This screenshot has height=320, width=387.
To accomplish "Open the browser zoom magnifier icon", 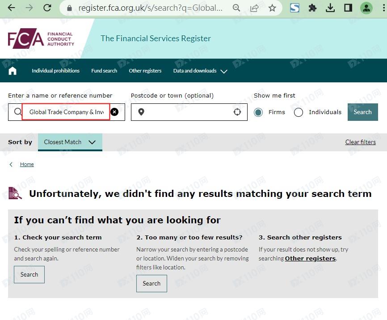I will (236, 8).
